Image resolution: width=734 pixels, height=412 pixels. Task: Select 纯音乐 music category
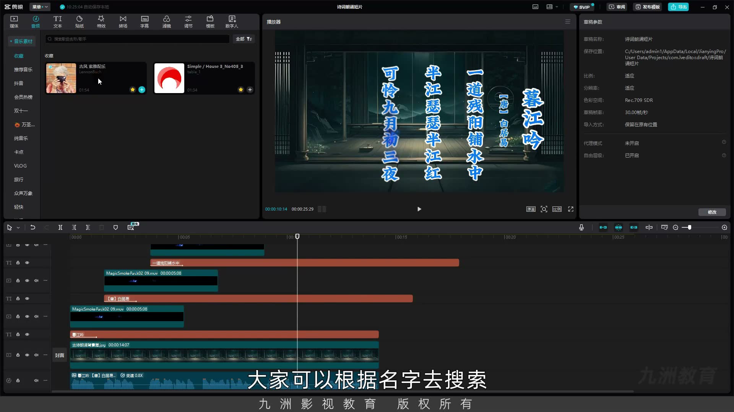[x=21, y=138]
